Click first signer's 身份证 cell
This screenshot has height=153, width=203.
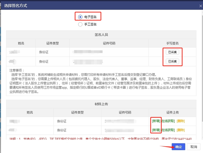coord(43,52)
